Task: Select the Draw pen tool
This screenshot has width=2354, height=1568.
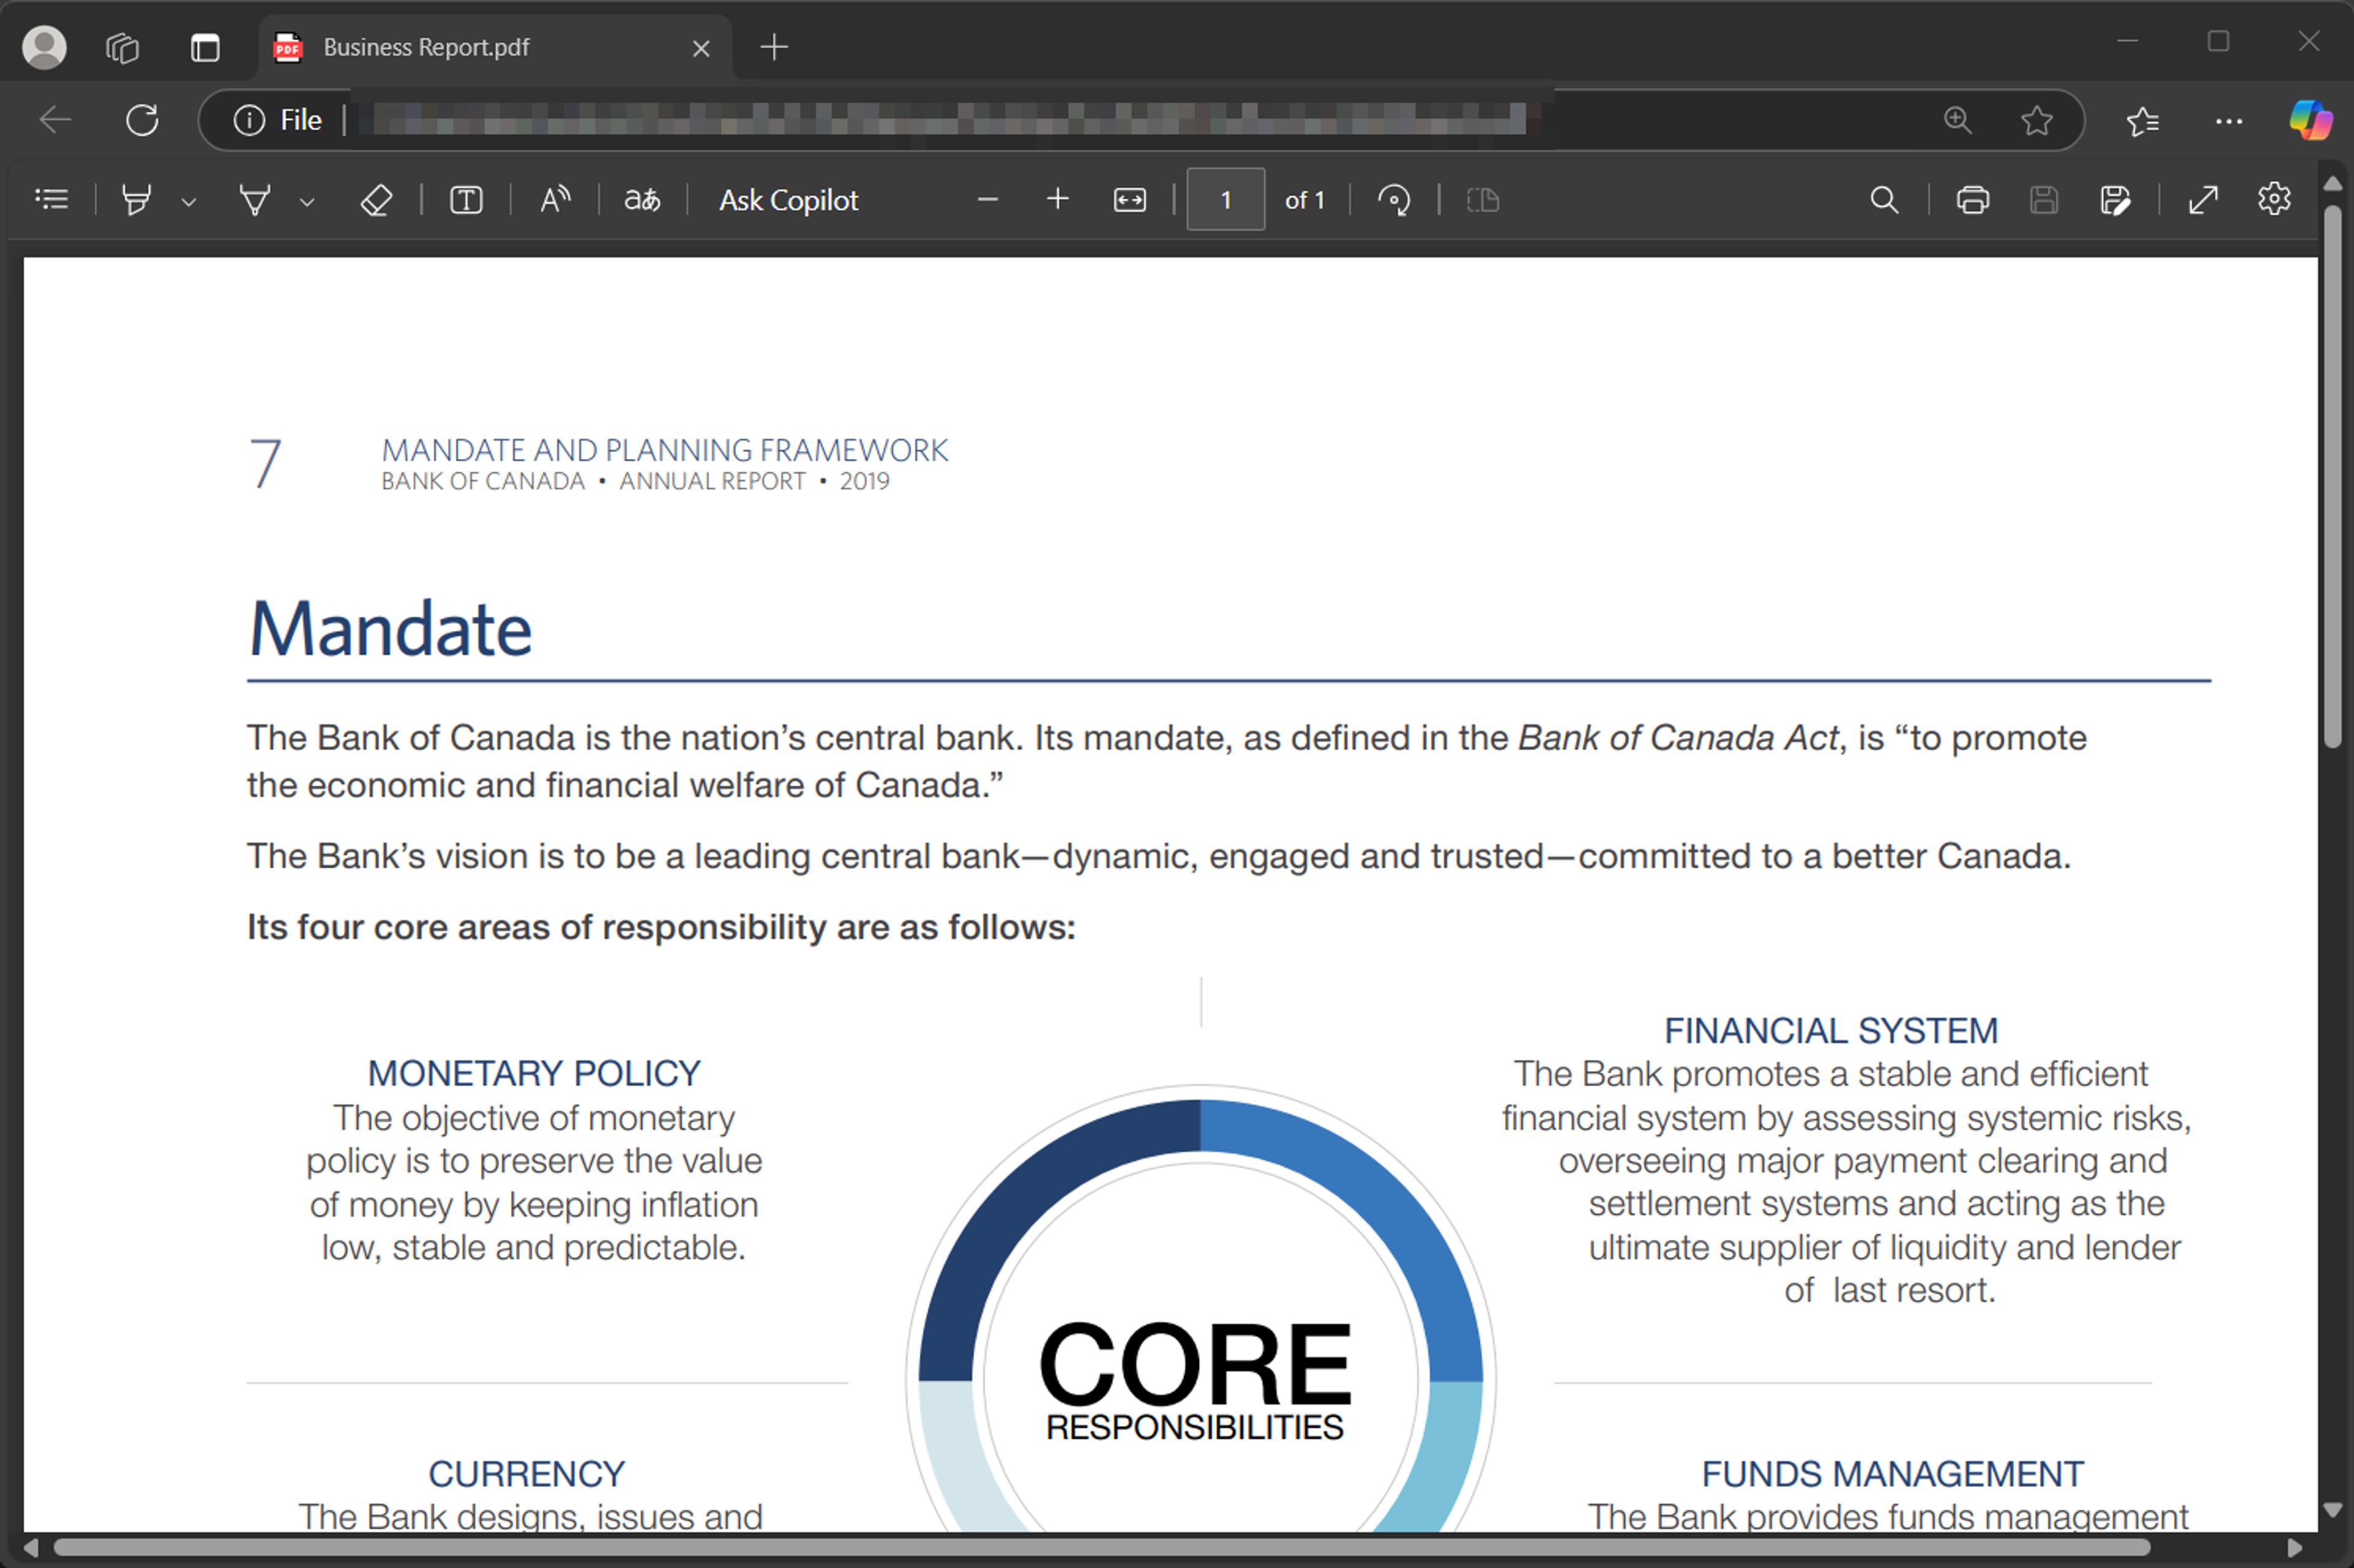Action: (255, 200)
